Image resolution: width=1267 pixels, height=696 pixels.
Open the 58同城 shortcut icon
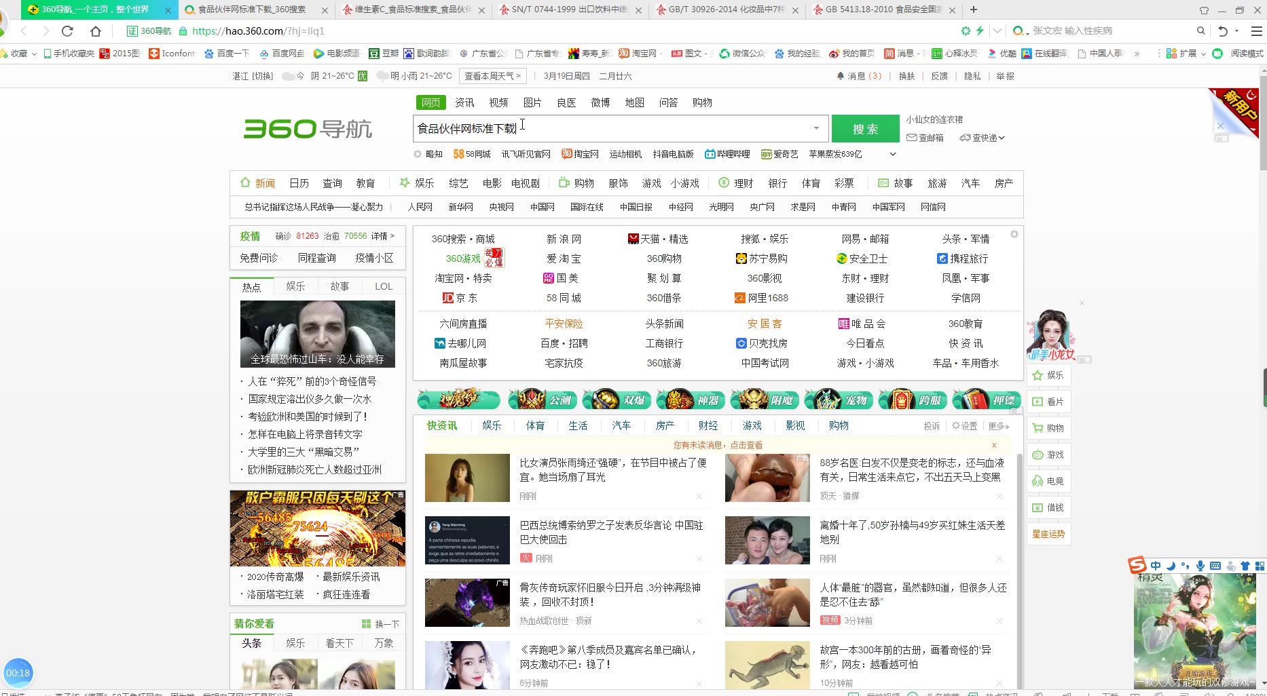tap(459, 154)
